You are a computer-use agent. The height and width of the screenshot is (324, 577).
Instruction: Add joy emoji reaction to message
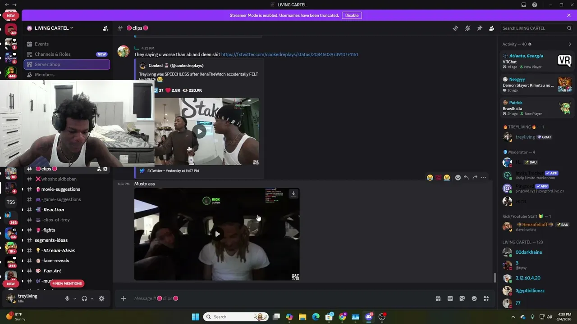(430, 178)
